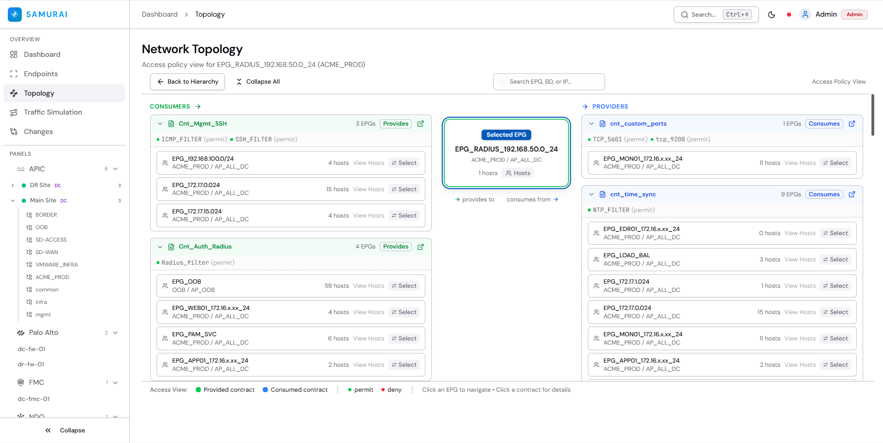Click the Palo Alto panel icon

click(21, 332)
